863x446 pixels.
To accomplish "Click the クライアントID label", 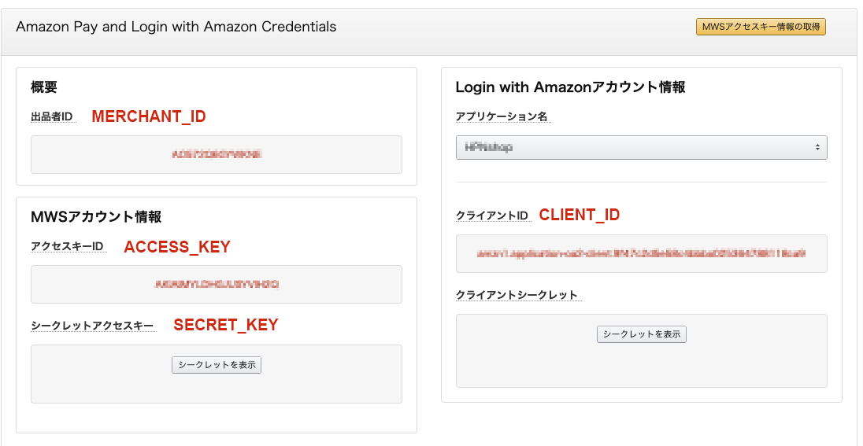I will pyautogui.click(x=491, y=216).
